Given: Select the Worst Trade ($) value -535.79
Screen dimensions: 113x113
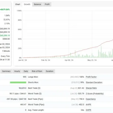Looking at the screenshot, I should [x=81, y=94].
